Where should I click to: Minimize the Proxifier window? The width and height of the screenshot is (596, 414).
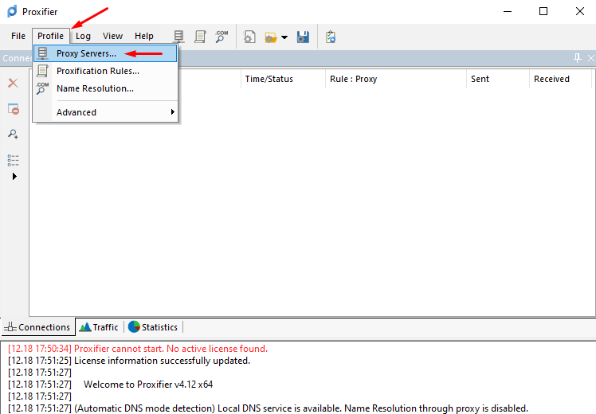click(508, 11)
